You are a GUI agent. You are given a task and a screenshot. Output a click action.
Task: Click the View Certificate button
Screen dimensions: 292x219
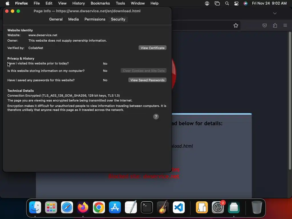pyautogui.click(x=153, y=48)
